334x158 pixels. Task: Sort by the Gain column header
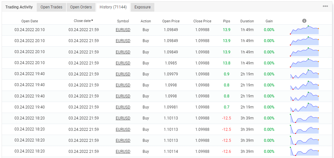269,21
